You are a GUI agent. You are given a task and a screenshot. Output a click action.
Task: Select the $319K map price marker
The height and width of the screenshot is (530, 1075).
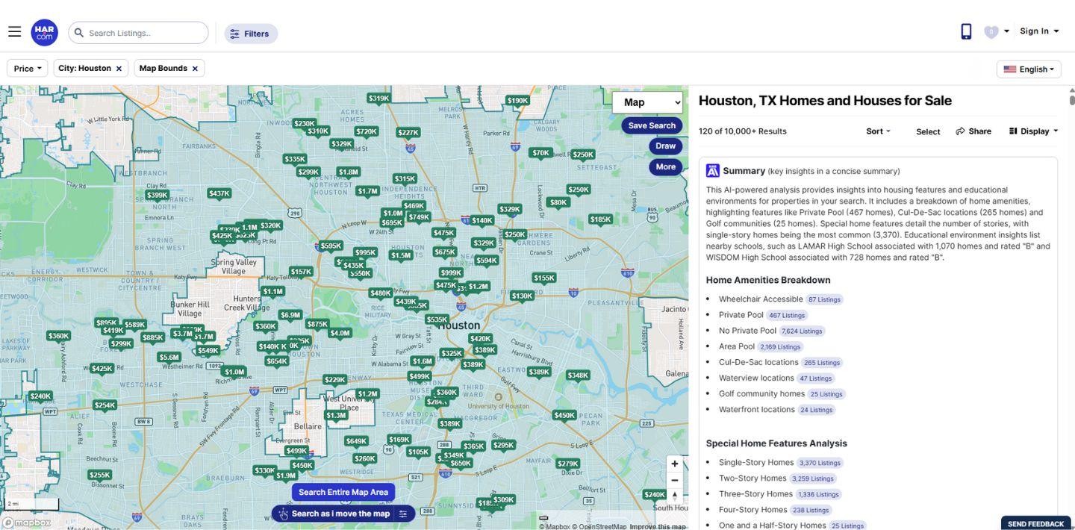click(x=379, y=99)
